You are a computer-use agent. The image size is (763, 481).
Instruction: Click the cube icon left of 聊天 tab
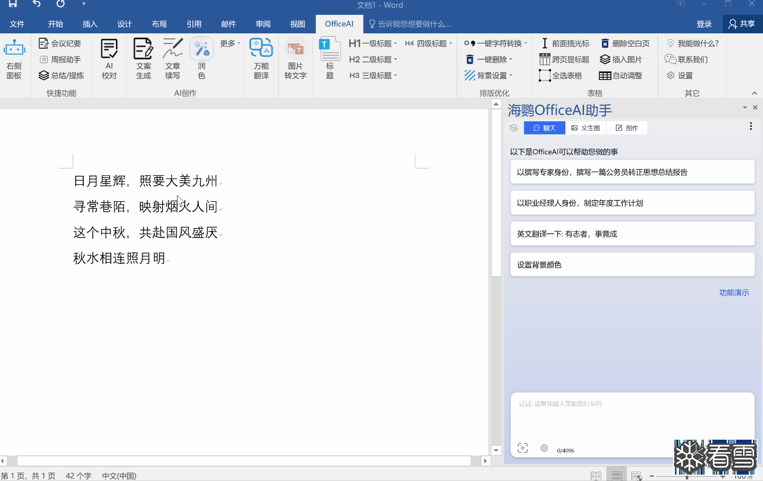[x=513, y=128]
